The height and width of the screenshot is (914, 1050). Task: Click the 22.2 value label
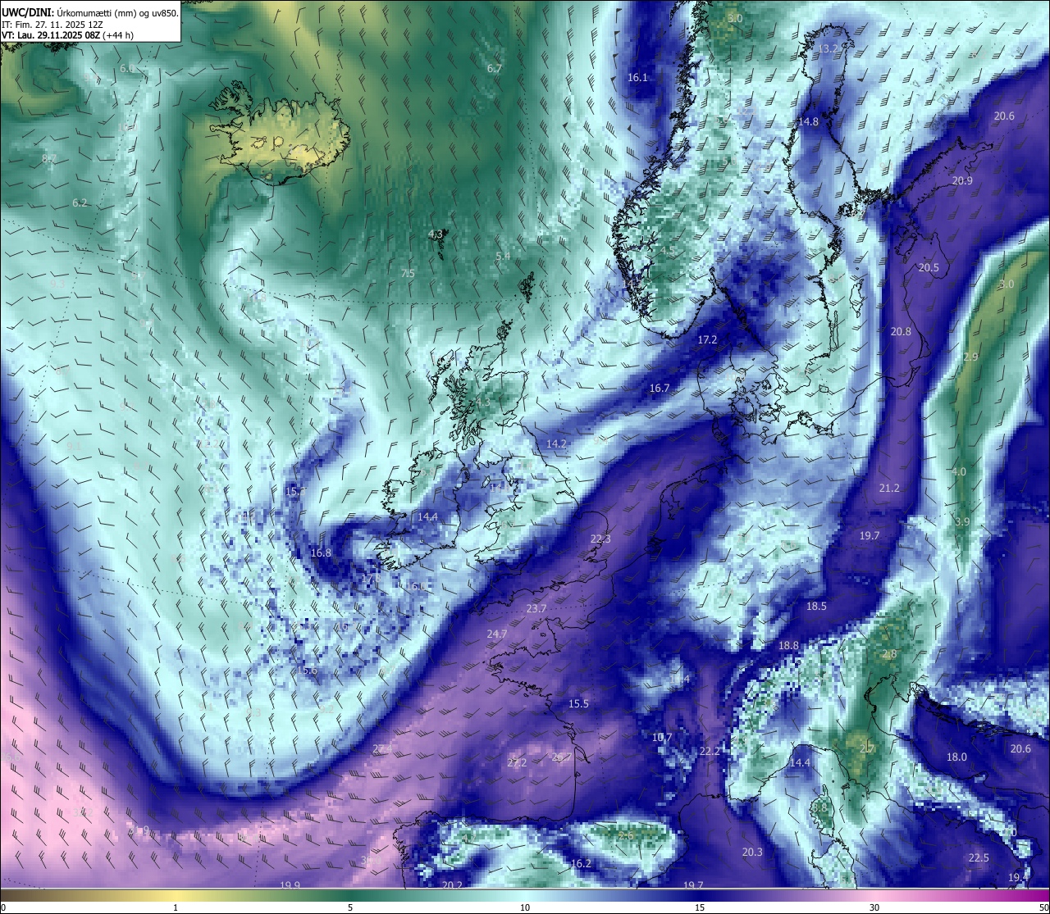coord(710,752)
